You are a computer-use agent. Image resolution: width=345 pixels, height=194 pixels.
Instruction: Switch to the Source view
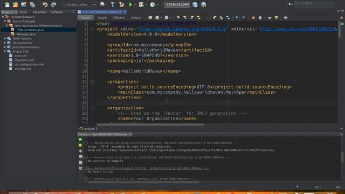click(85, 18)
